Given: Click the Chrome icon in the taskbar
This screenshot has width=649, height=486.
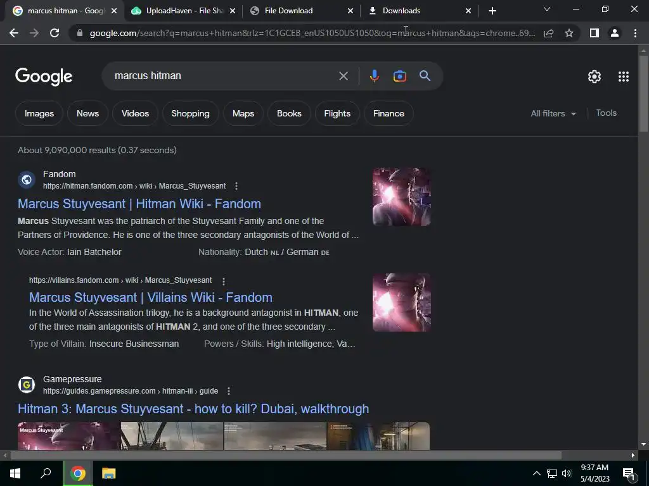Looking at the screenshot, I should click(77, 473).
